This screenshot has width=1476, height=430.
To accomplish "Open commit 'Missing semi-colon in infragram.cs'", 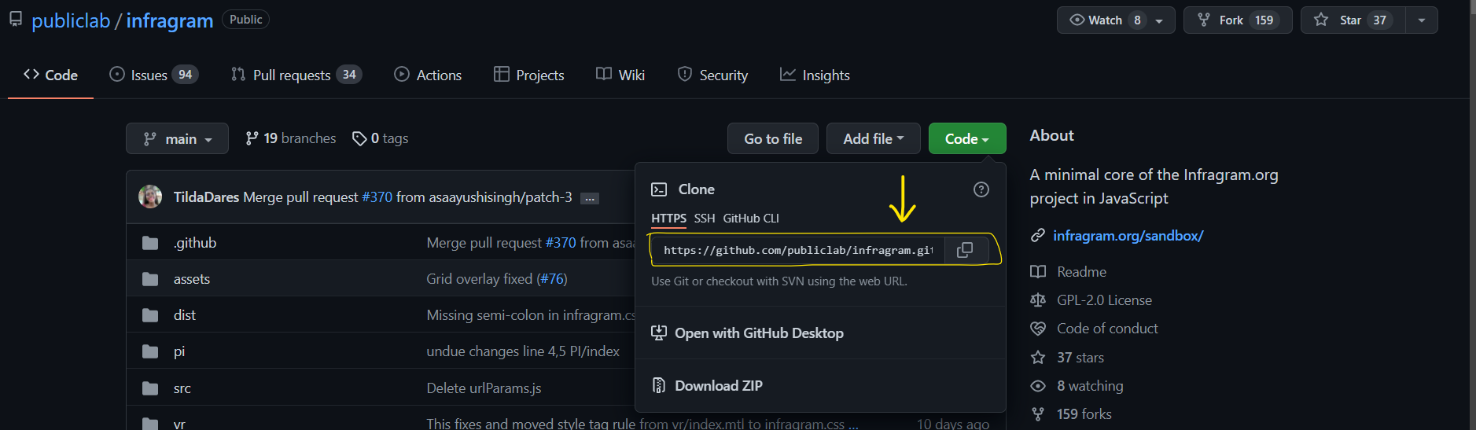I will point(531,315).
